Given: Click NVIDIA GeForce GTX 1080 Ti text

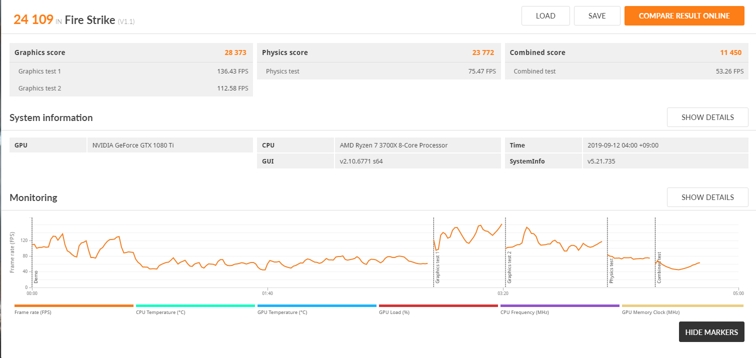Looking at the screenshot, I should pyautogui.click(x=133, y=145).
